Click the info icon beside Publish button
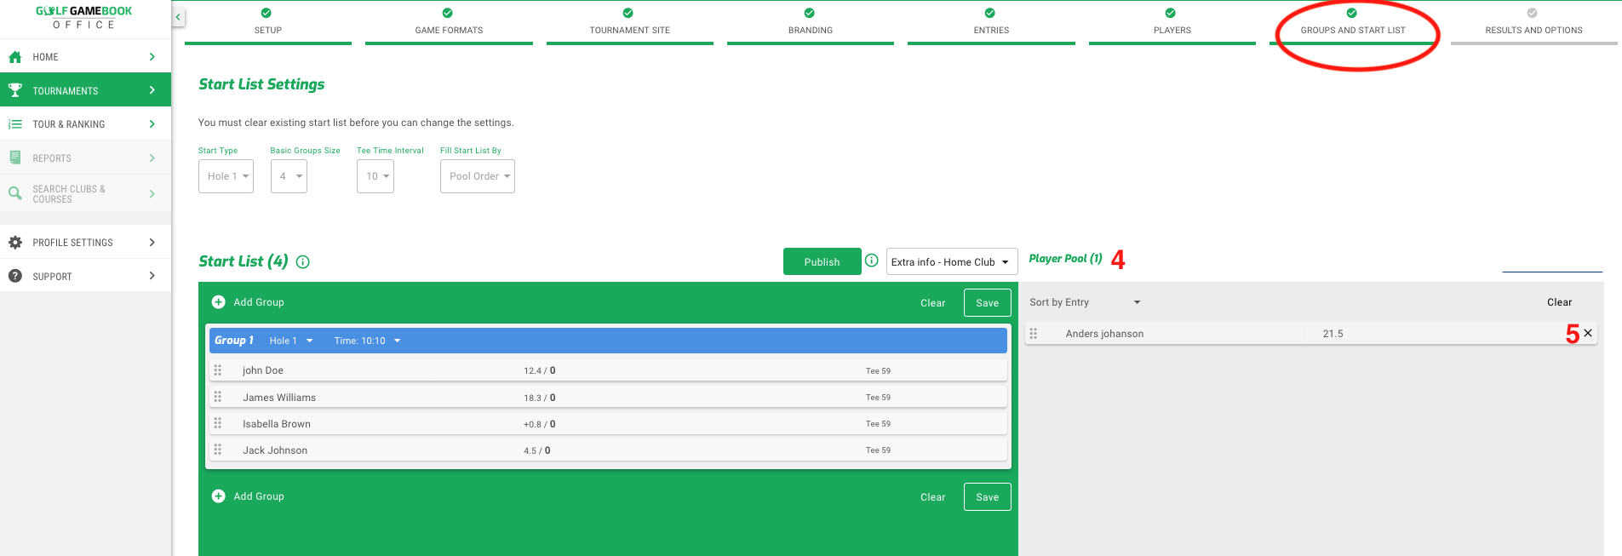The height and width of the screenshot is (556, 1622). point(871,261)
